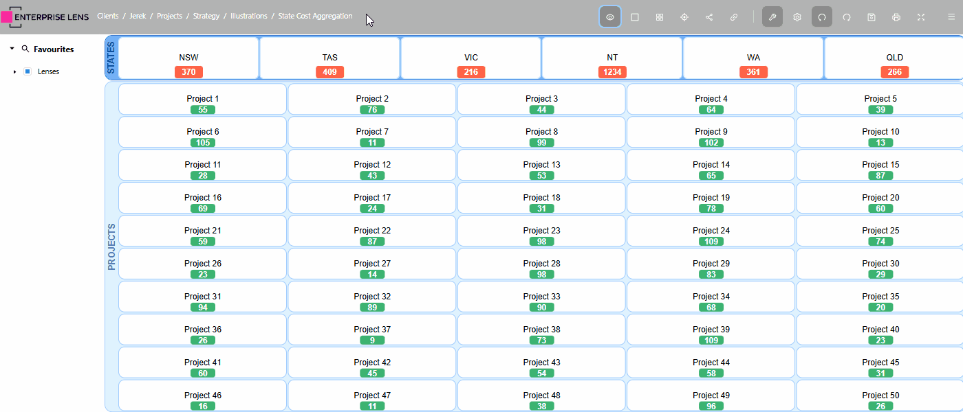Toggle the Lenses checkbox
This screenshot has width=963, height=412.
(28, 71)
